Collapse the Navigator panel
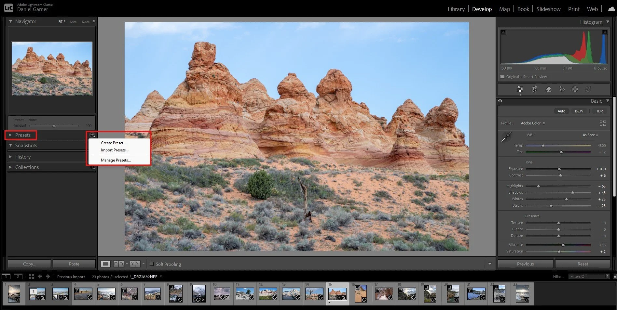This screenshot has width=617, height=310. 10,21
